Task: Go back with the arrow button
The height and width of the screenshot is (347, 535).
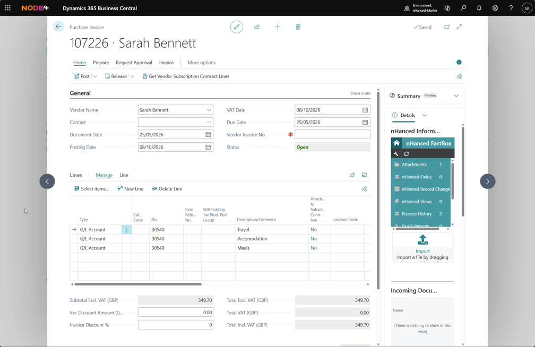Action: [x=58, y=27]
